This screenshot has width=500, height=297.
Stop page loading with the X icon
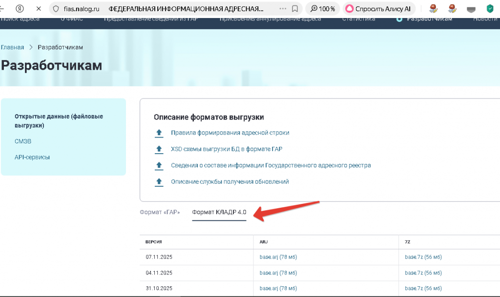[39, 9]
